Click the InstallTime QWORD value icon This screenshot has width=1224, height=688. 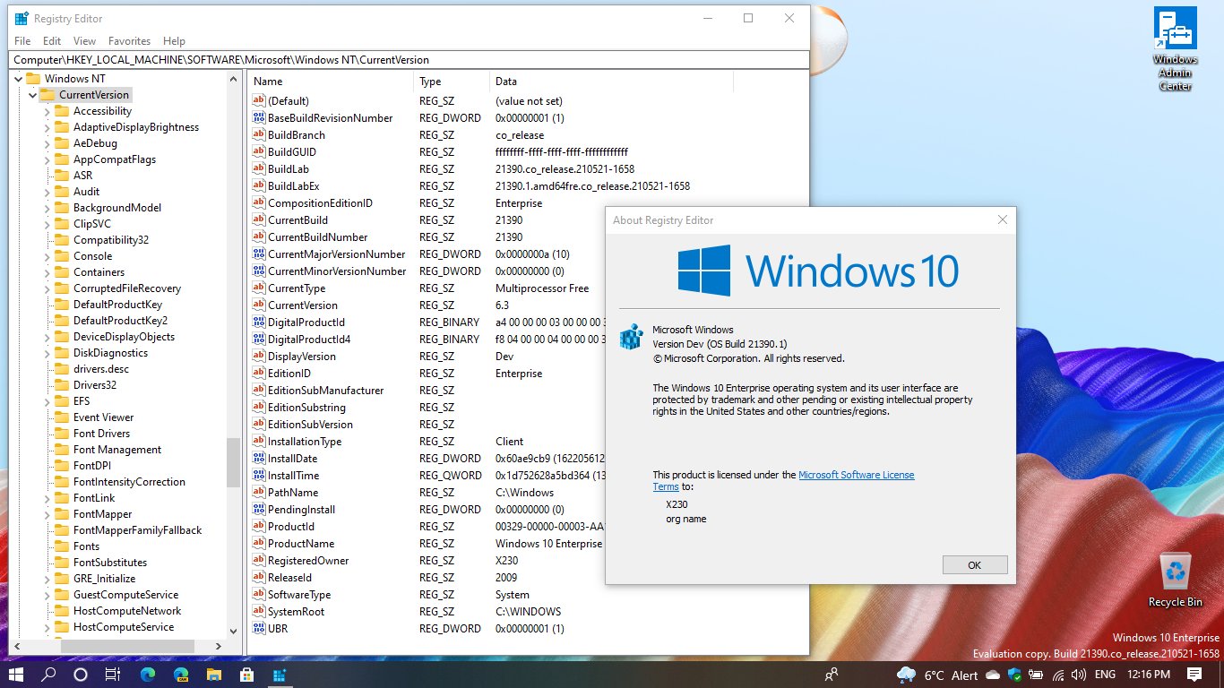click(x=259, y=476)
